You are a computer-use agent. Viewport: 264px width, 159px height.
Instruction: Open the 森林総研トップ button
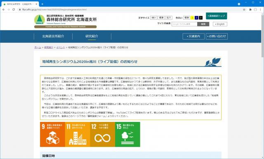[x=216, y=16]
